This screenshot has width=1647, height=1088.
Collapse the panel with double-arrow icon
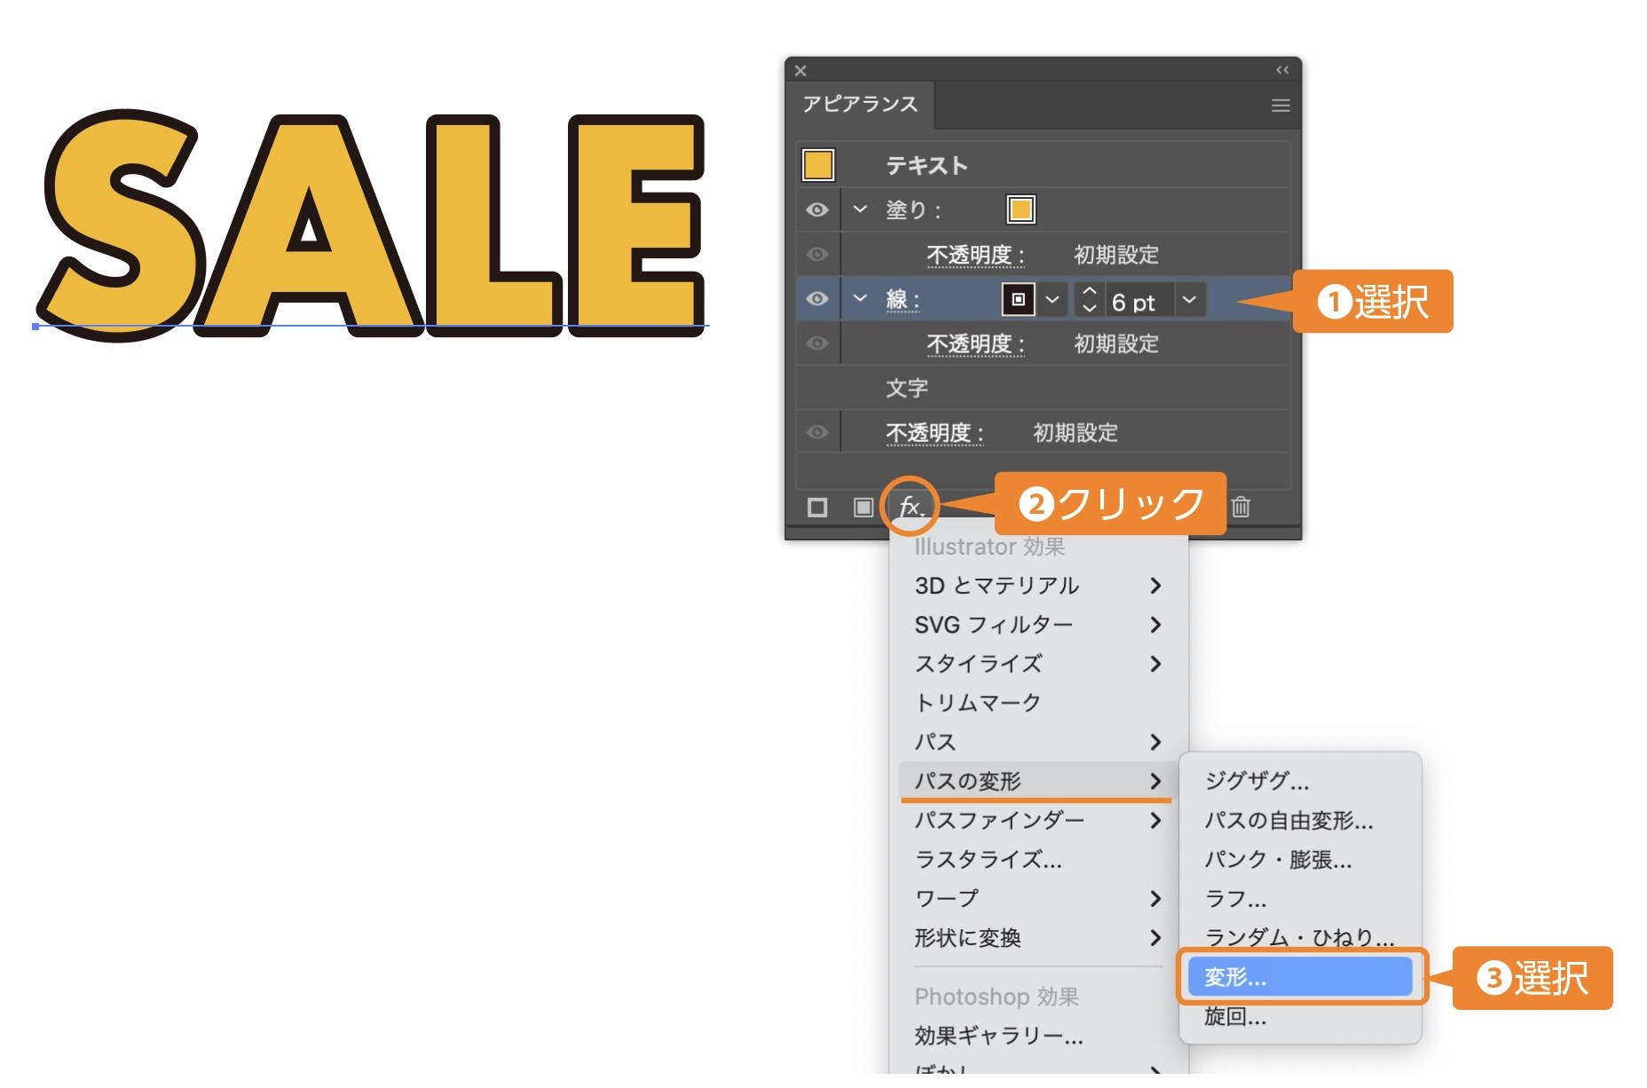coord(1282,69)
